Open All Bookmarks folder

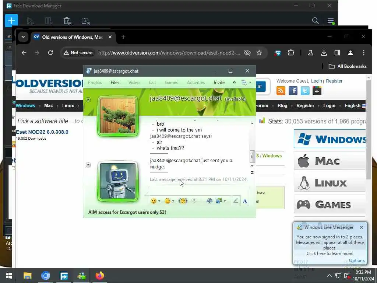click(348, 66)
